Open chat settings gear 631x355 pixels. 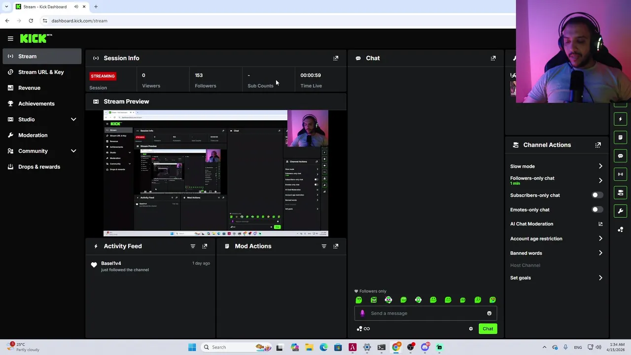tap(471, 329)
